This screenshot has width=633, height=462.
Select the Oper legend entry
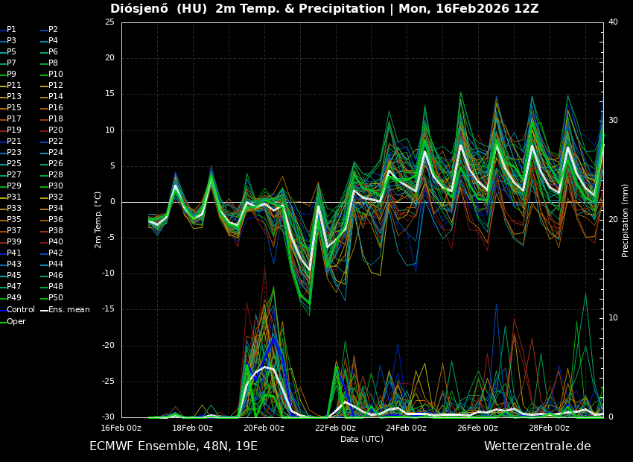pos(16,321)
